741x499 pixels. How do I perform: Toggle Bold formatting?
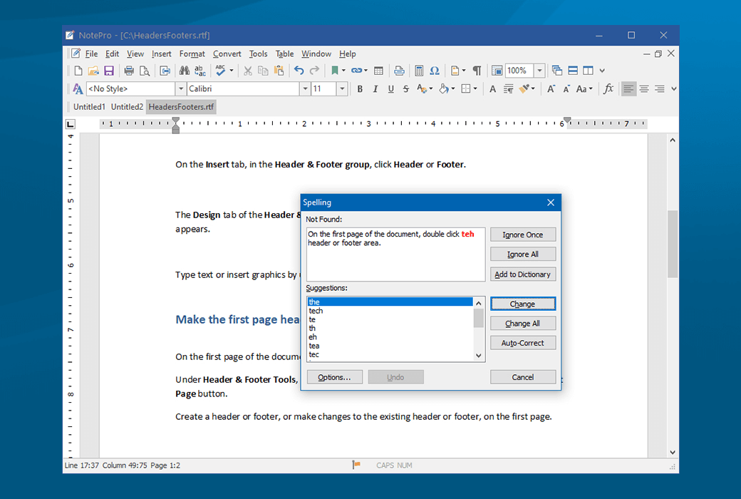360,89
